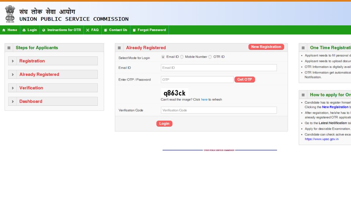The width and height of the screenshot is (351, 197).
Task: Select OTR ID login mode
Action: click(210, 57)
